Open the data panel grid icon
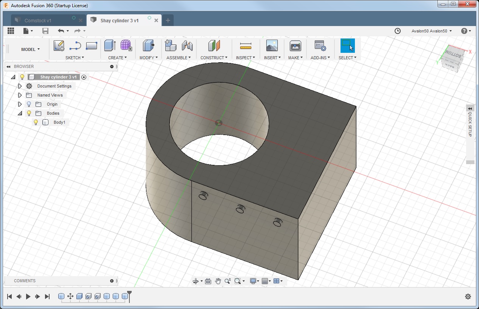This screenshot has height=309, width=479. (11, 31)
